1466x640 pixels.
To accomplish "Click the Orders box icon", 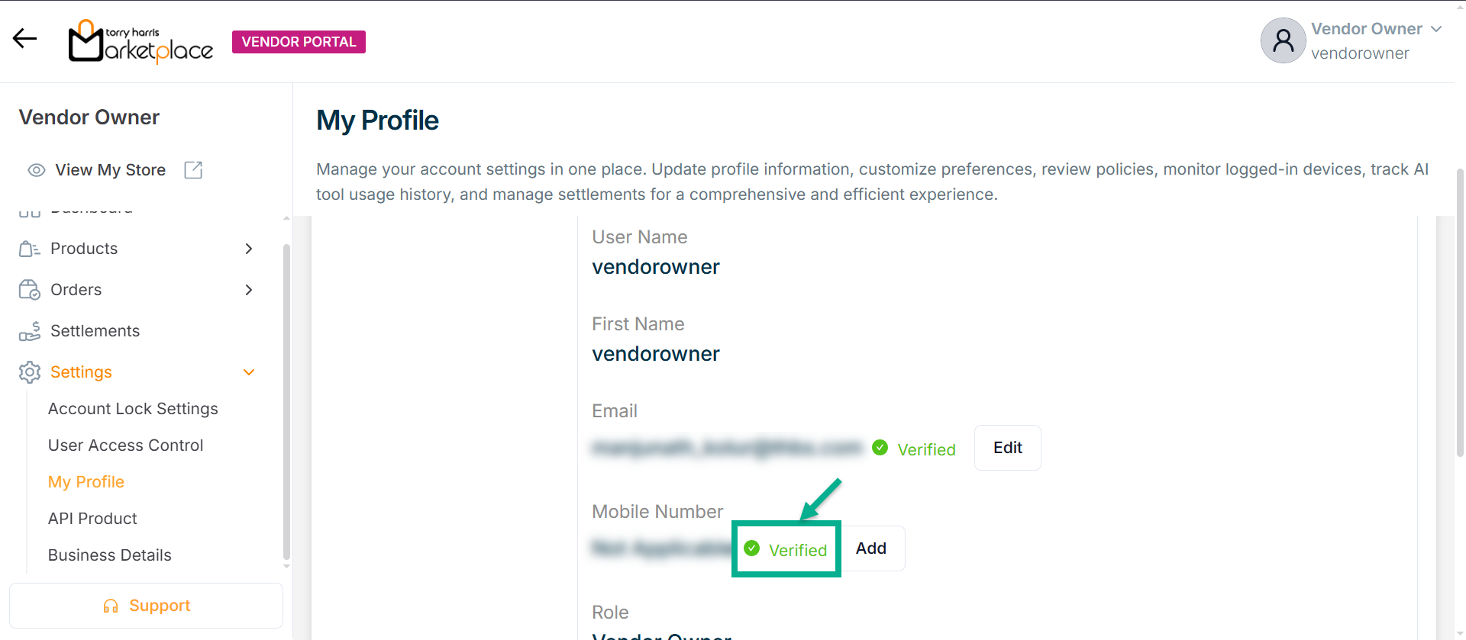I will [29, 290].
